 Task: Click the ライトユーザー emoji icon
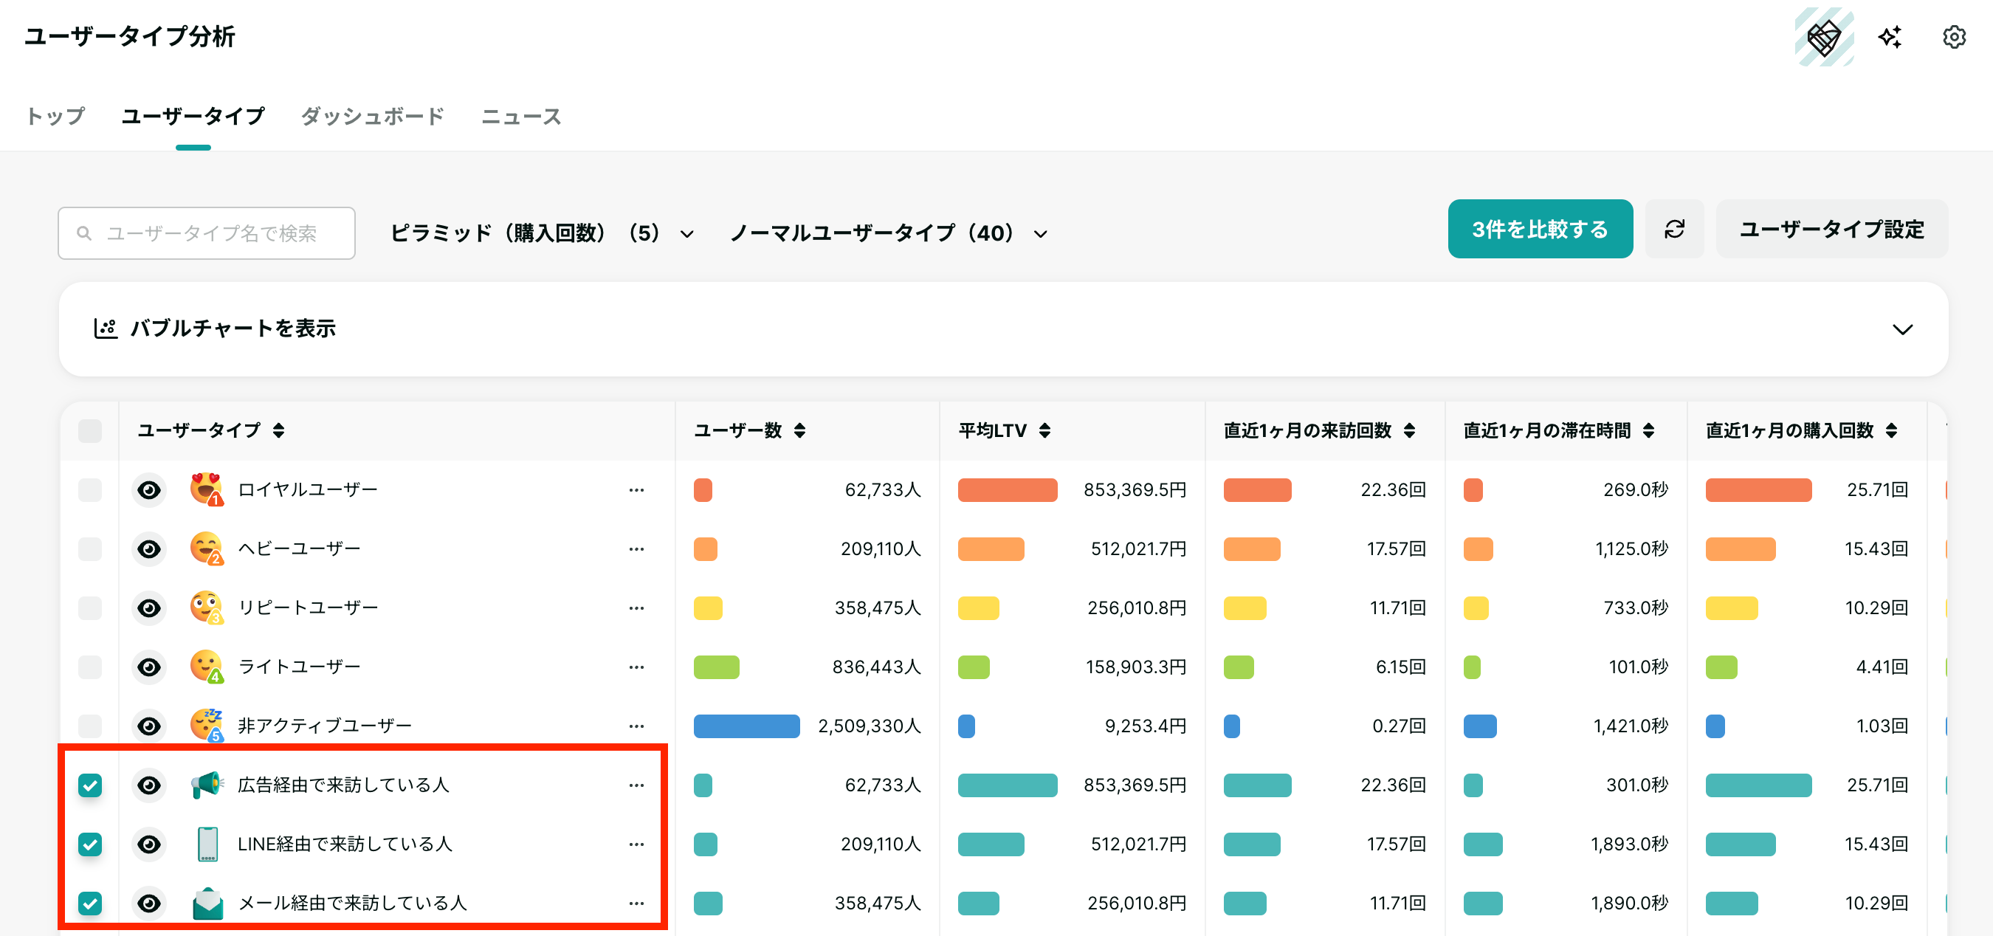[207, 666]
